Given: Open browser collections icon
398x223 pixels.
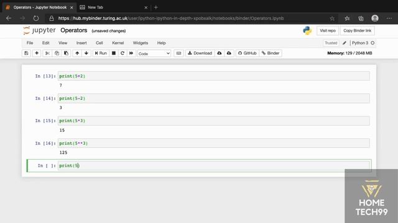Looking at the screenshot, I should [x=361, y=18].
